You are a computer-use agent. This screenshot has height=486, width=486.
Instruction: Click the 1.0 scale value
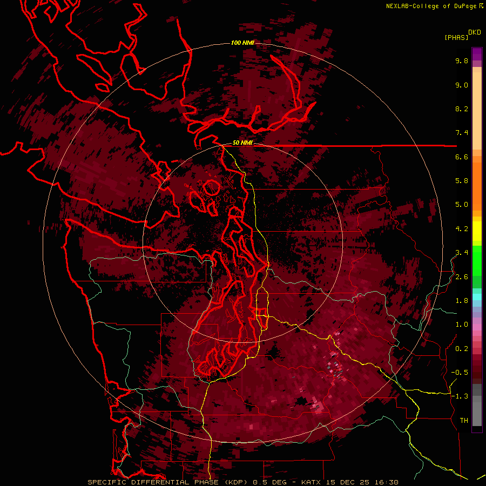(x=462, y=325)
